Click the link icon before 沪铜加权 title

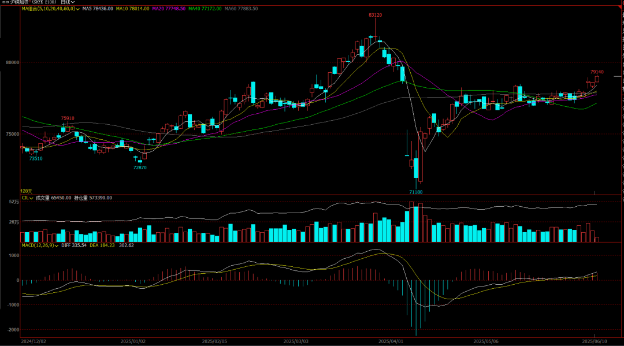click(6, 2)
